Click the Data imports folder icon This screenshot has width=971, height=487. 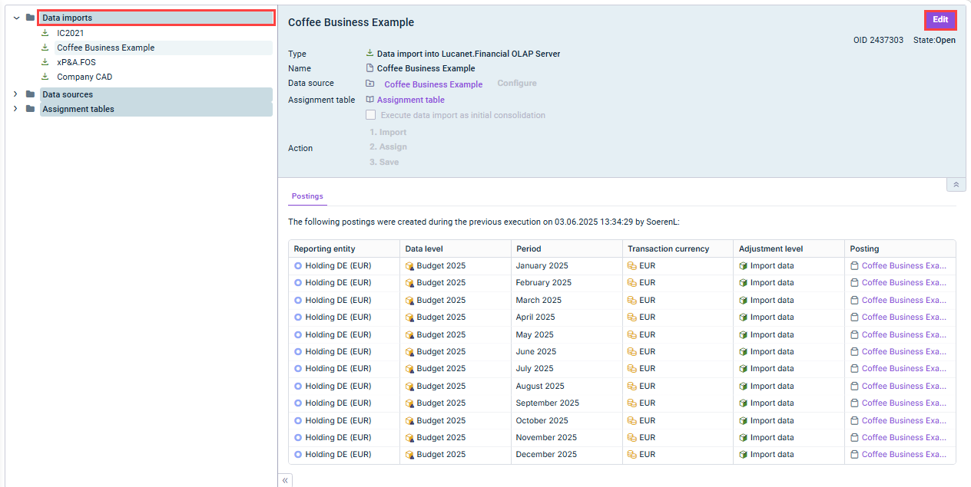30,18
